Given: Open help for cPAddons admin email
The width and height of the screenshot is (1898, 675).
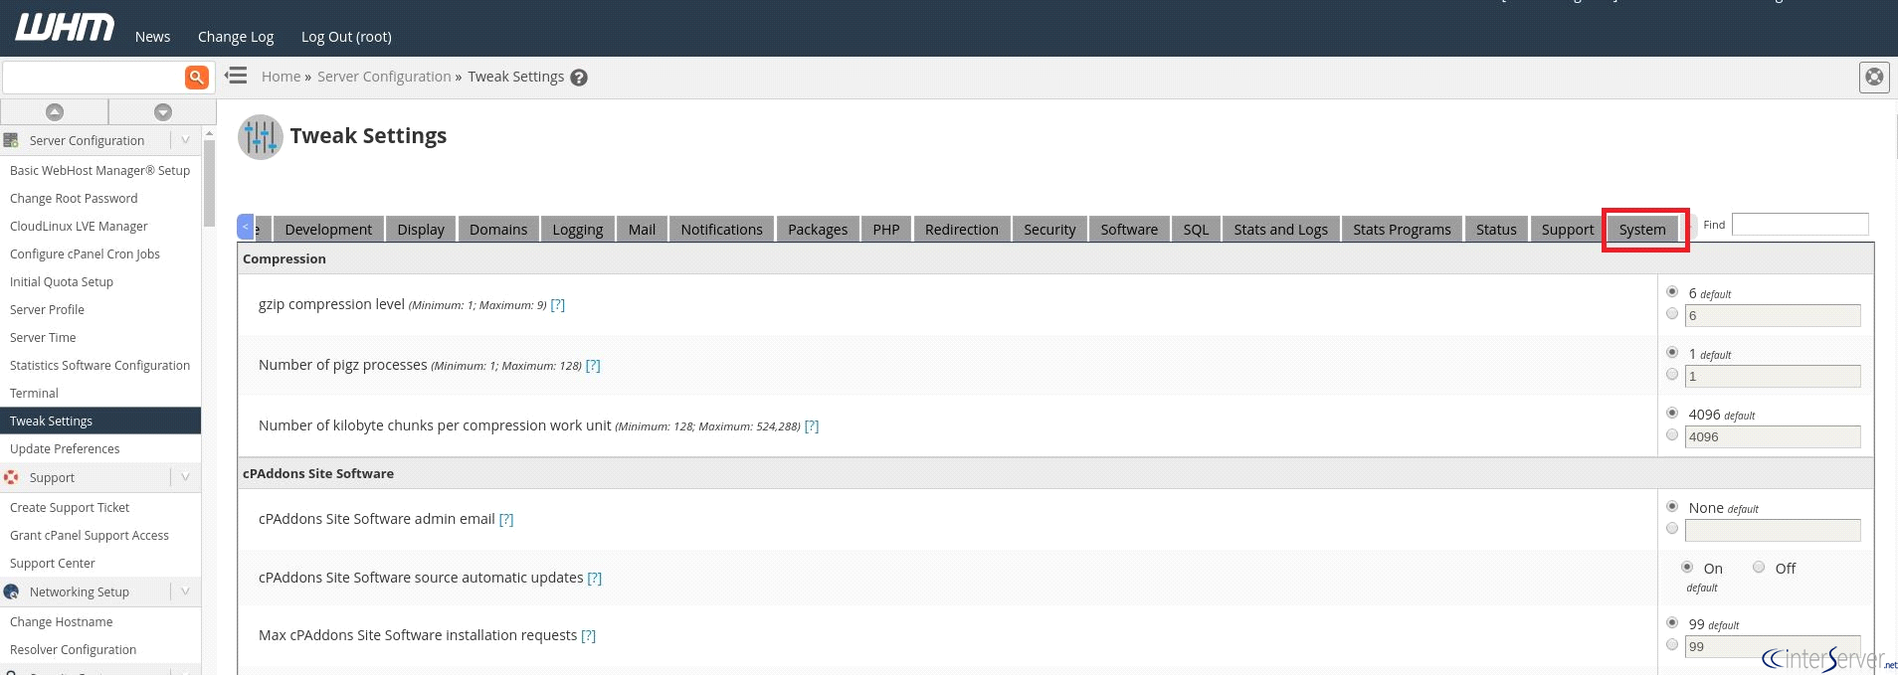Looking at the screenshot, I should (x=506, y=520).
